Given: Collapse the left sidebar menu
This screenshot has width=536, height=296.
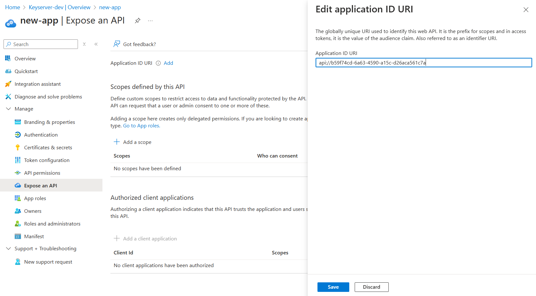Looking at the screenshot, I should (96, 44).
